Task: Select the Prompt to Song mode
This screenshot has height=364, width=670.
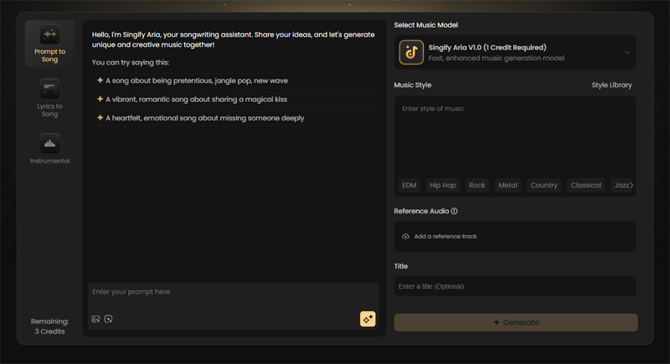Action: [x=49, y=44]
